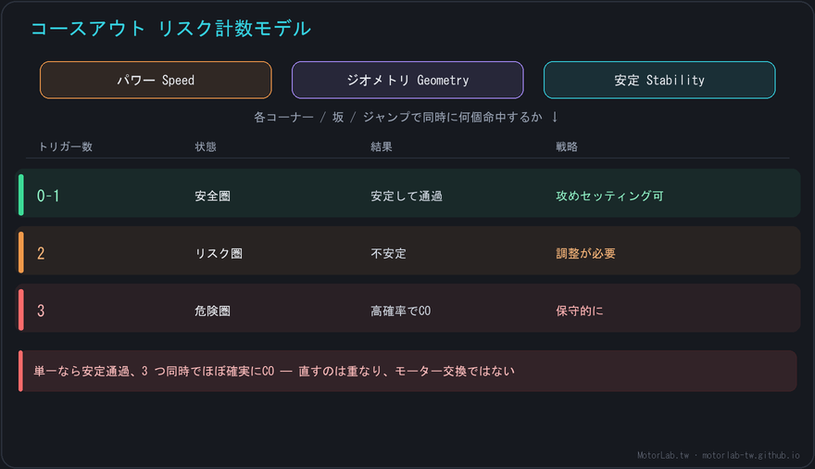Click the 安定 Stability box
Image resolution: width=815 pixels, height=469 pixels.
pos(659,80)
